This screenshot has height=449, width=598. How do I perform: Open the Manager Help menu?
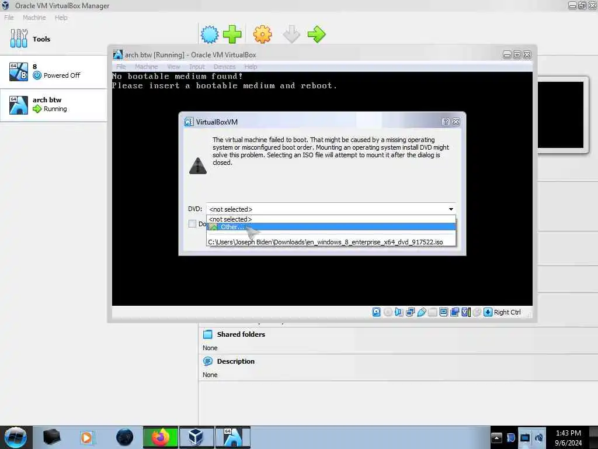[61, 18]
